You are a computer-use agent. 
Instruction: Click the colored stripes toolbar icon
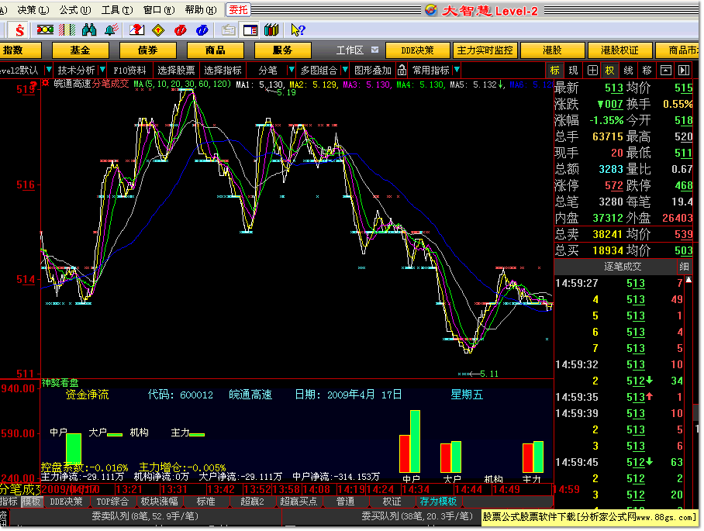click(67, 30)
